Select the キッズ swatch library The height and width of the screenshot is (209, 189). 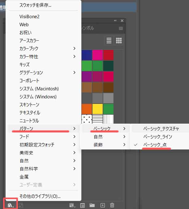click(43, 64)
